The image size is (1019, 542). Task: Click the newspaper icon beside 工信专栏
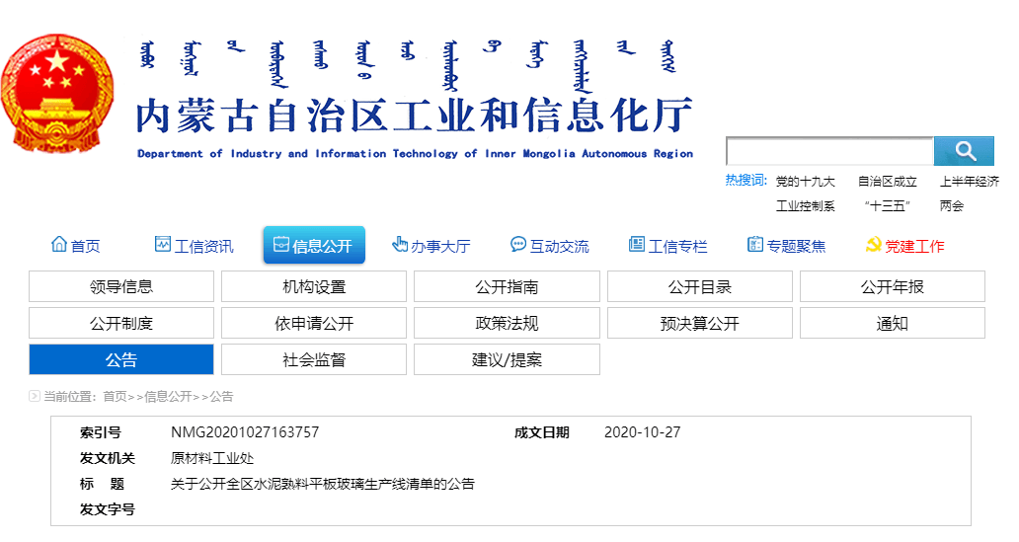(636, 245)
